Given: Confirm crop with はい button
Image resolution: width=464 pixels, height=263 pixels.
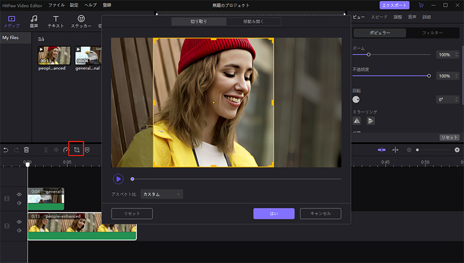Looking at the screenshot, I should 274,213.
